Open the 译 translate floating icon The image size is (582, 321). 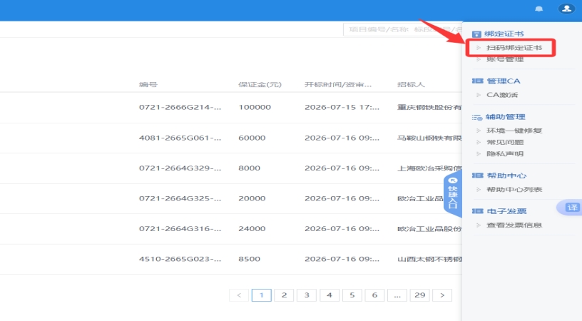click(571, 208)
